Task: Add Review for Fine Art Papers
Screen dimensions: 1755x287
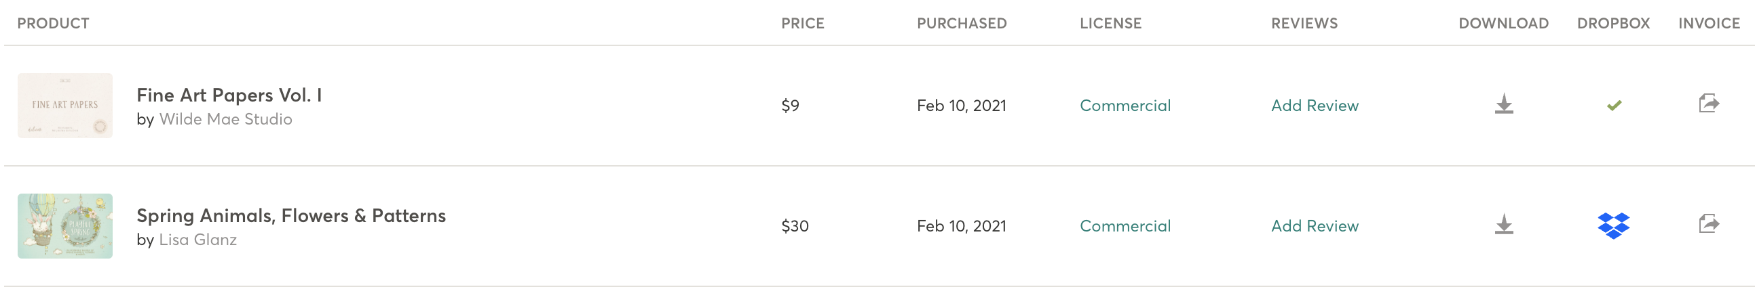Action: (1314, 106)
